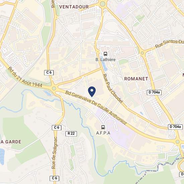
Task: Click the R 22 road shield
Action: point(71,134)
